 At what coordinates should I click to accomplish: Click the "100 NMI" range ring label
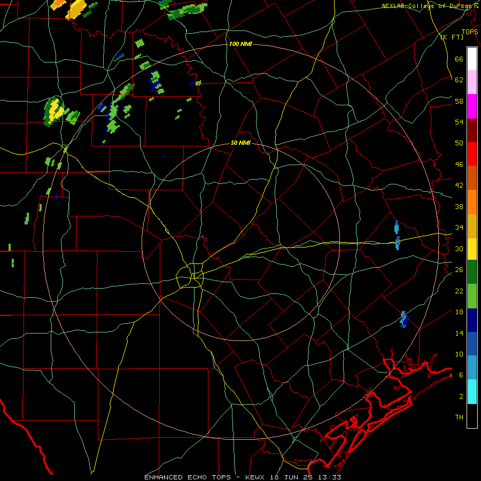coord(241,44)
